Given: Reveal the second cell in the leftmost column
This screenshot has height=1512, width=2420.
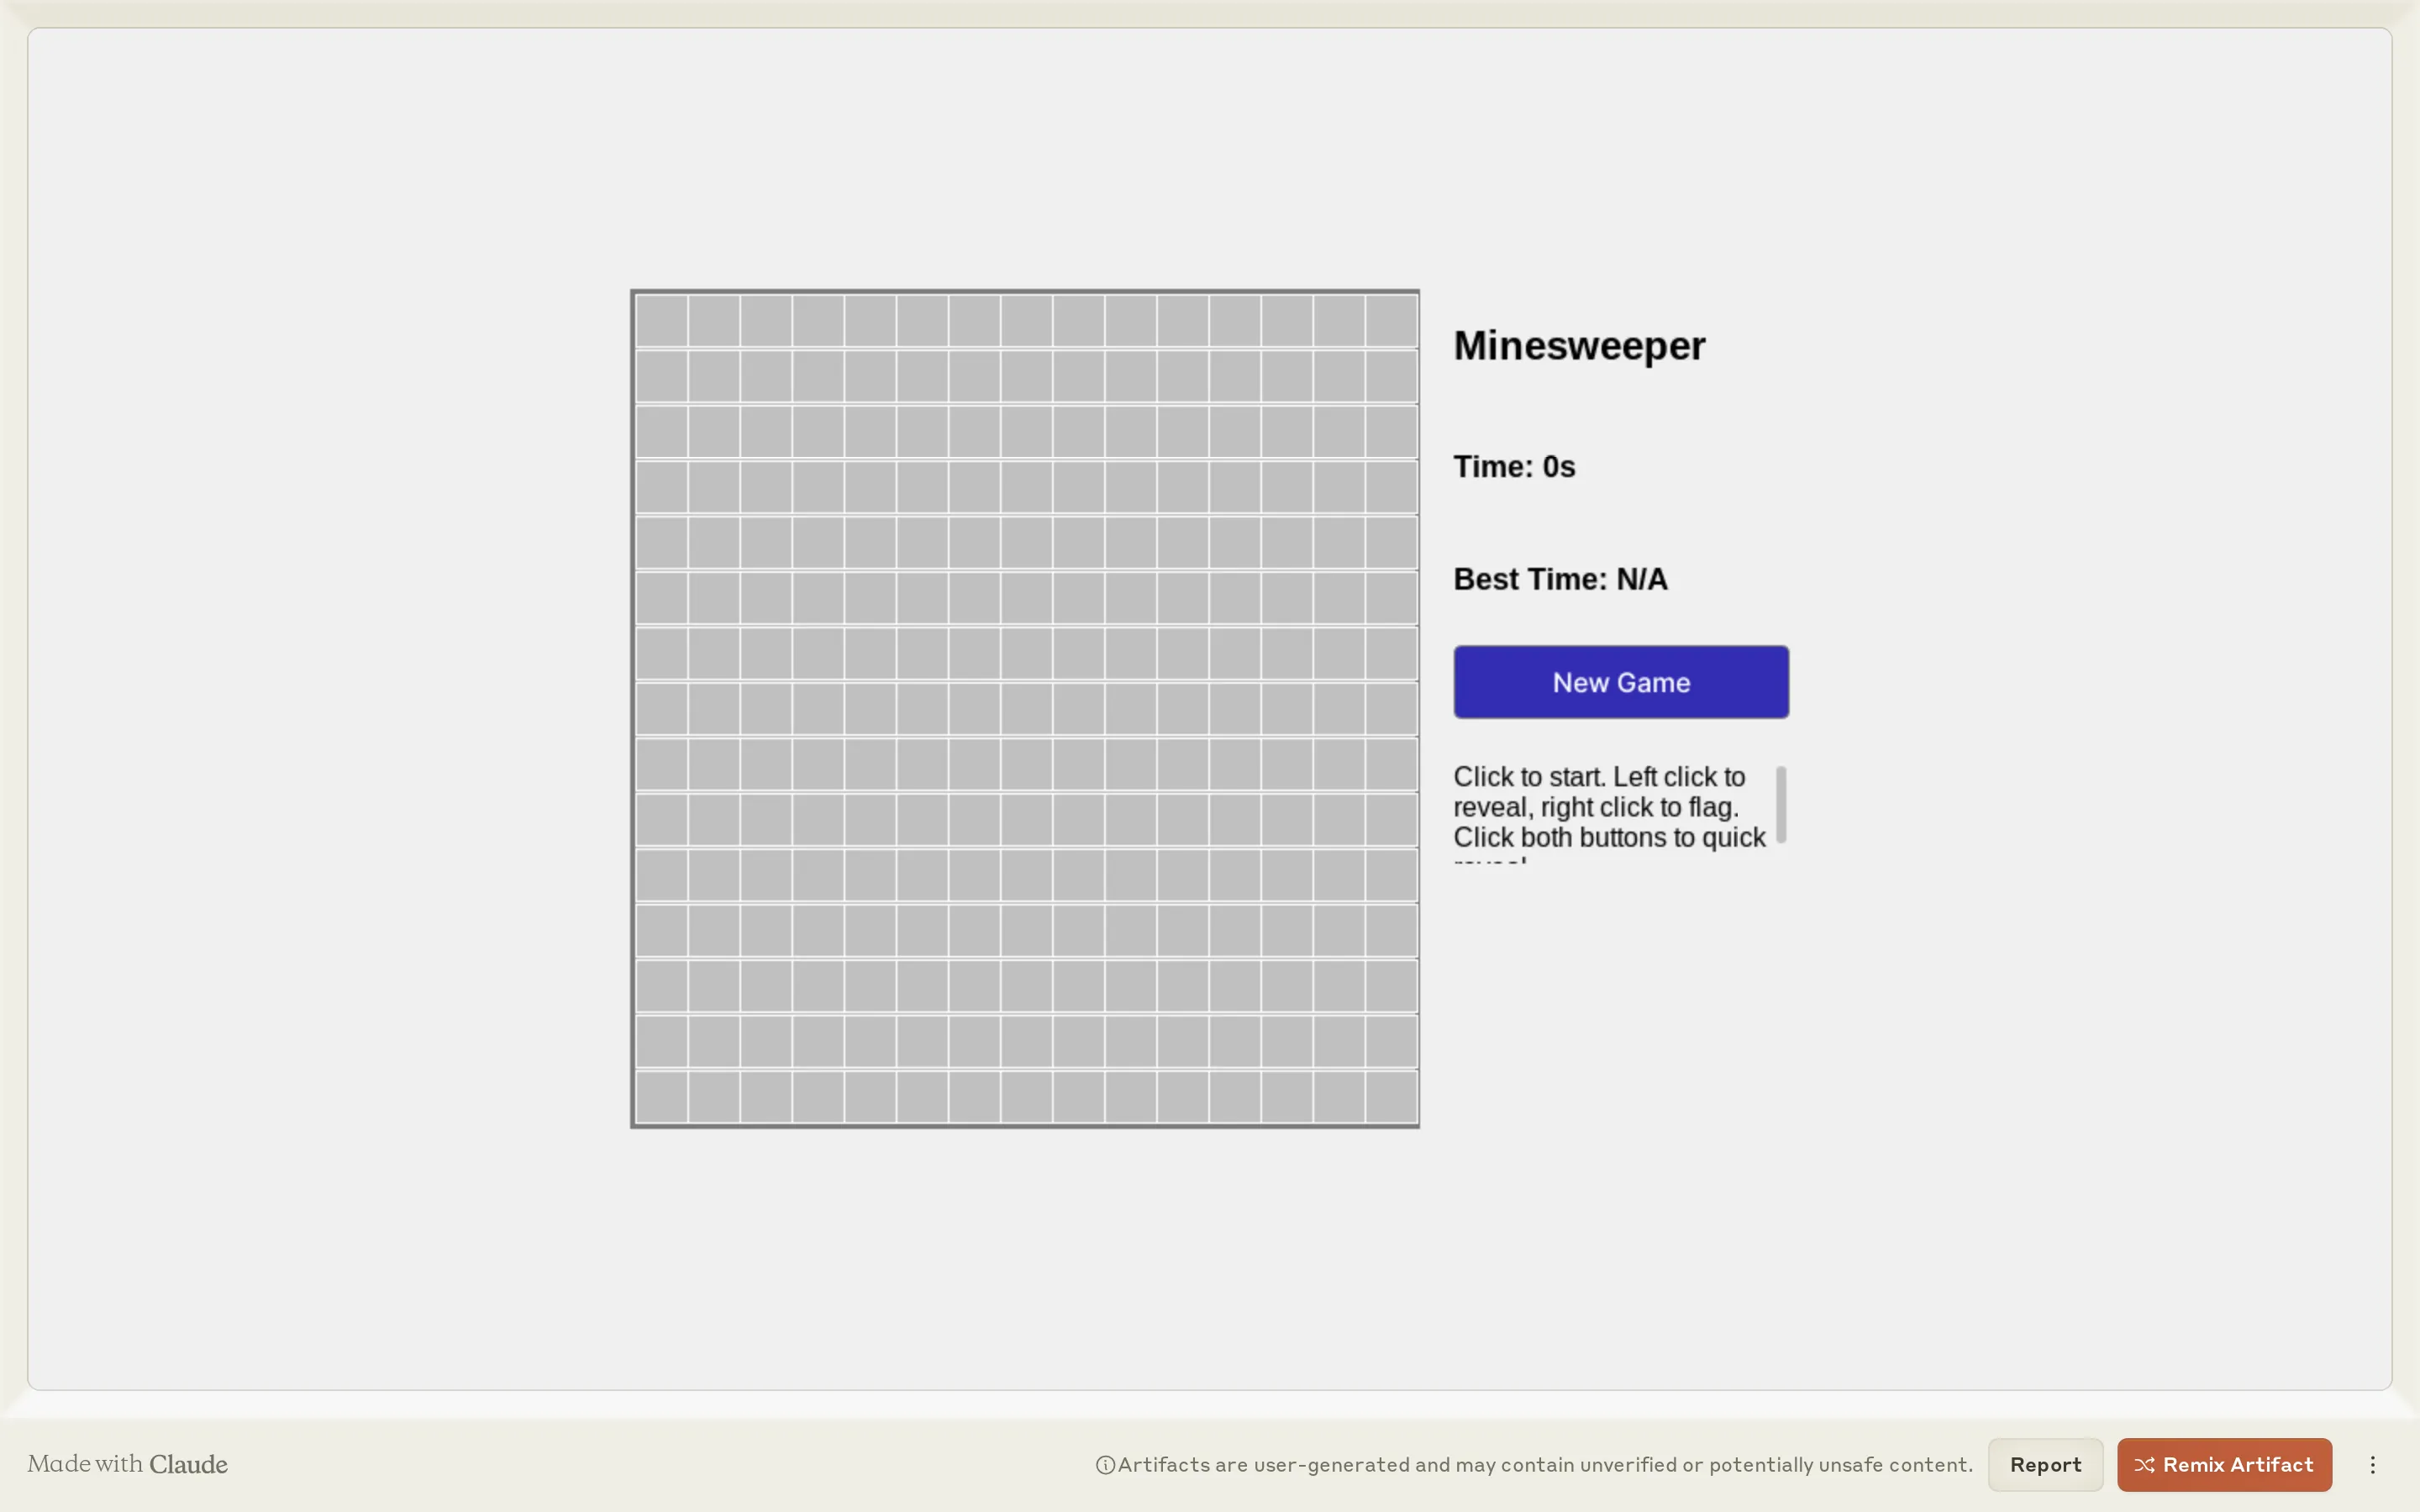Looking at the screenshot, I should coord(661,376).
